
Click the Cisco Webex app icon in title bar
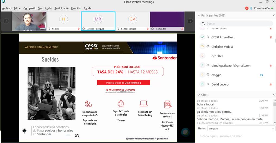coord(3,1)
